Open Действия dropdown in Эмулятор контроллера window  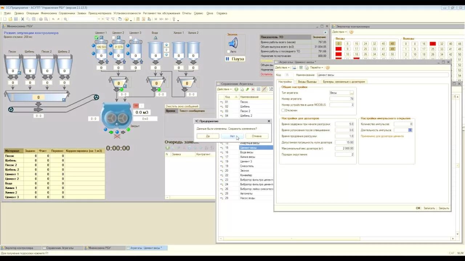(340, 32)
